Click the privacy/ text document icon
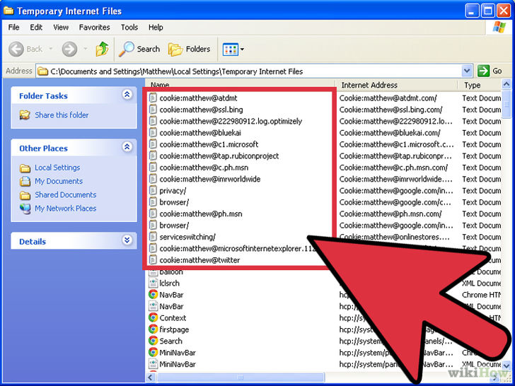This screenshot has width=515, height=386. pos(153,191)
